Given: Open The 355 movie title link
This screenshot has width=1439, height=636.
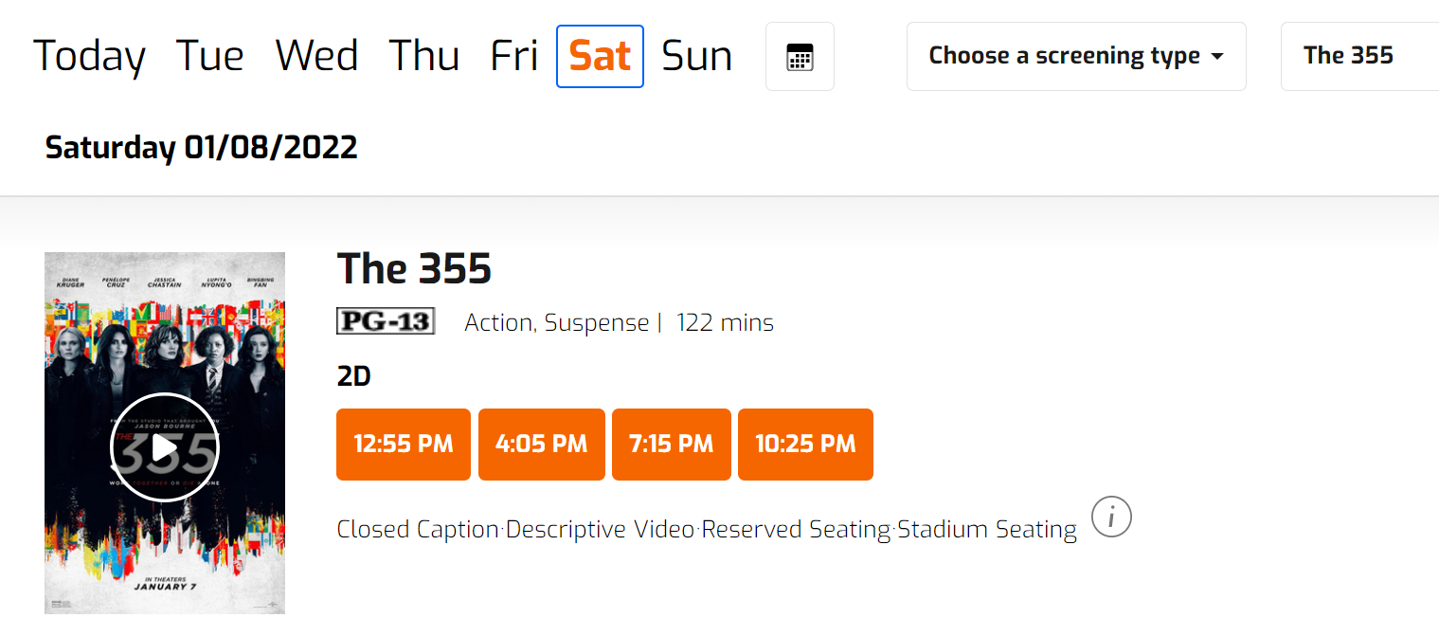Looking at the screenshot, I should coord(414,269).
